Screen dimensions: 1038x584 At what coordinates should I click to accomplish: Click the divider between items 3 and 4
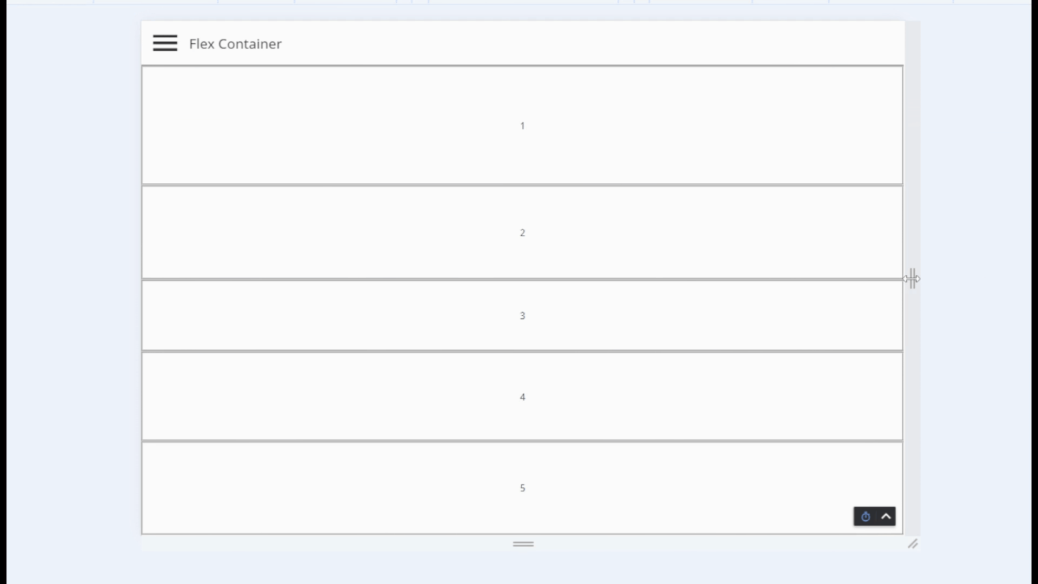tap(522, 351)
